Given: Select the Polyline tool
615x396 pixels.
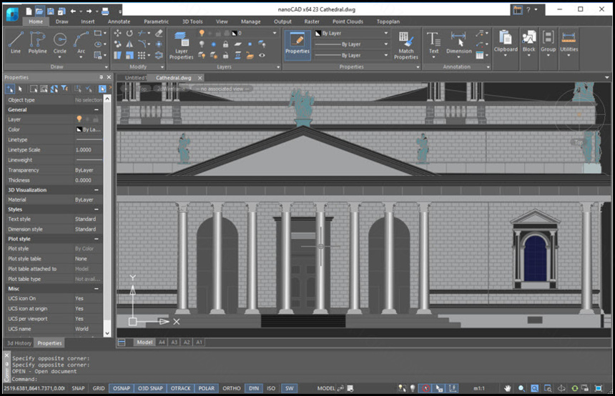Looking at the screenshot, I should (37, 42).
